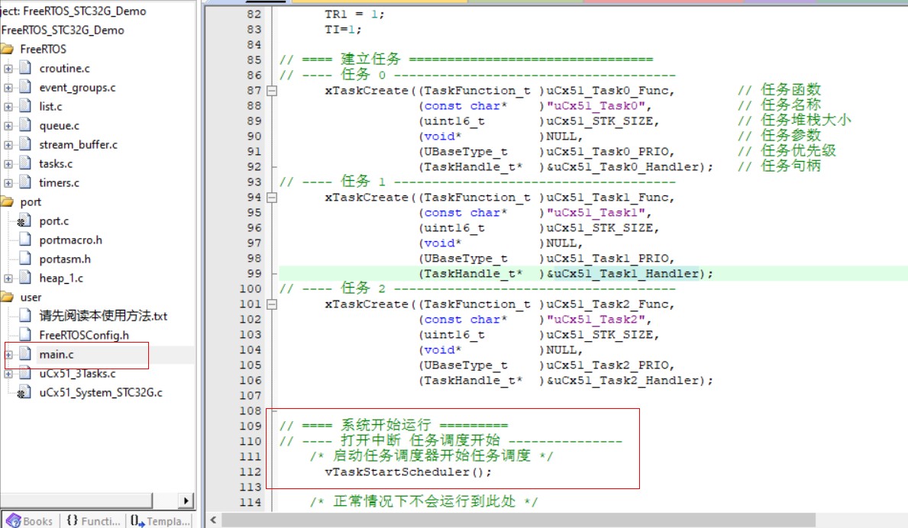The width and height of the screenshot is (908, 528).
Task: Click the timers.c file icon
Action: [25, 183]
